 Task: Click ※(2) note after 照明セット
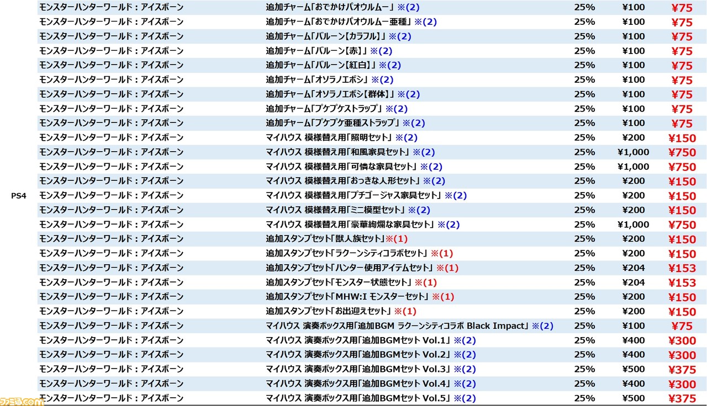[407, 137]
